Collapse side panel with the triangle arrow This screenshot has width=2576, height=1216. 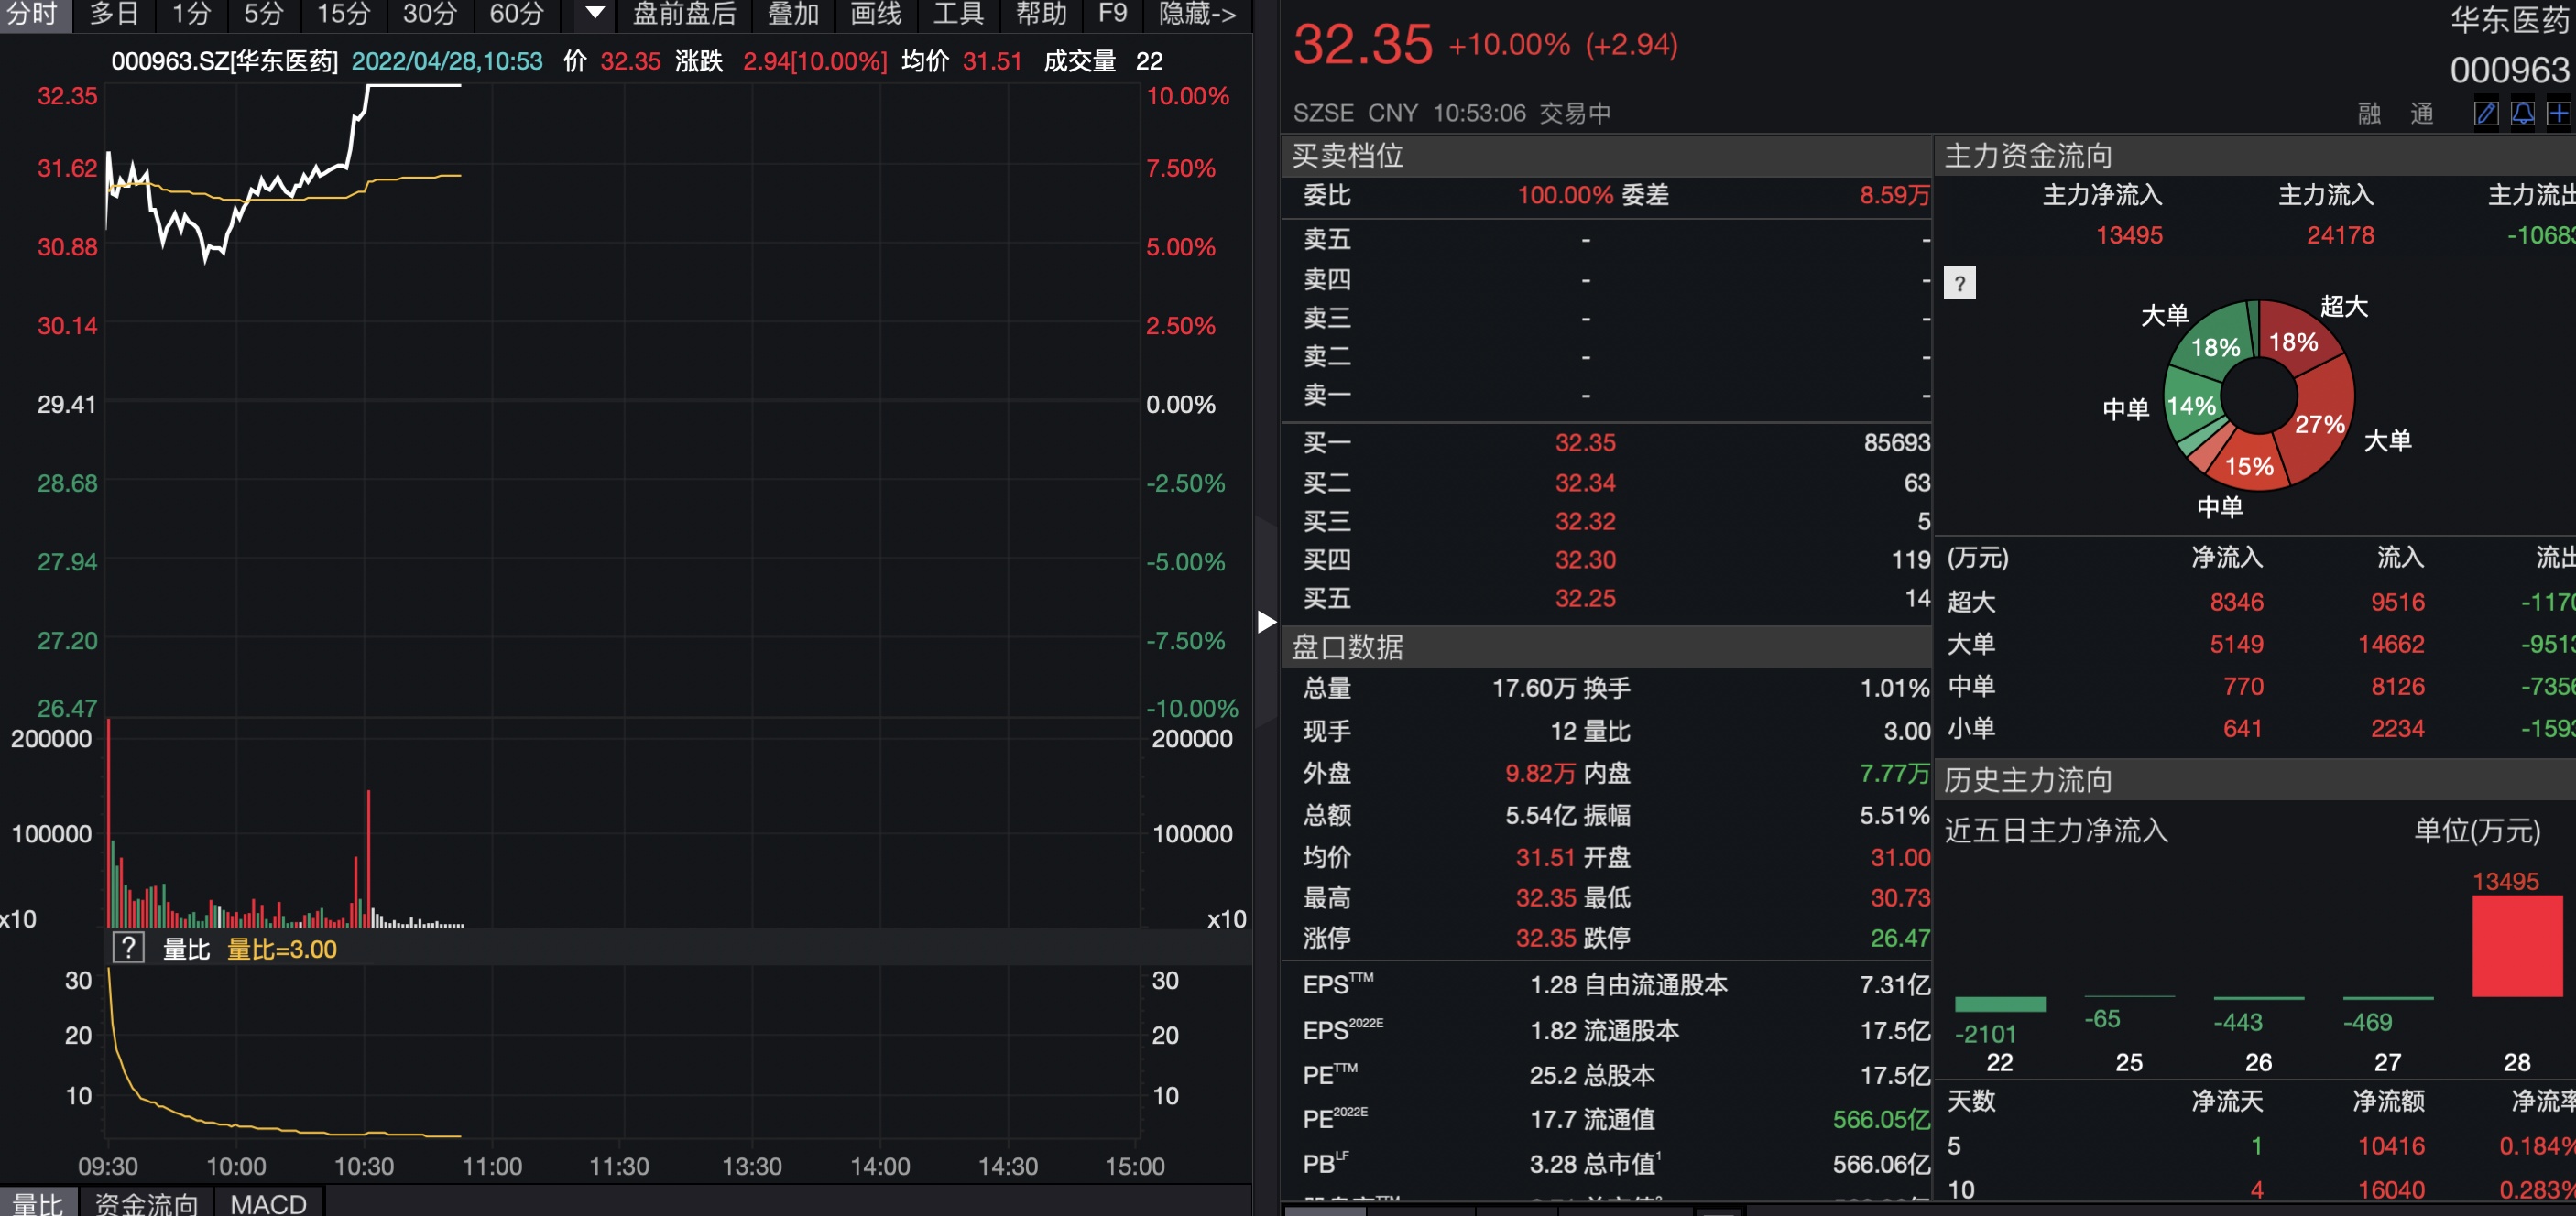point(1266,622)
